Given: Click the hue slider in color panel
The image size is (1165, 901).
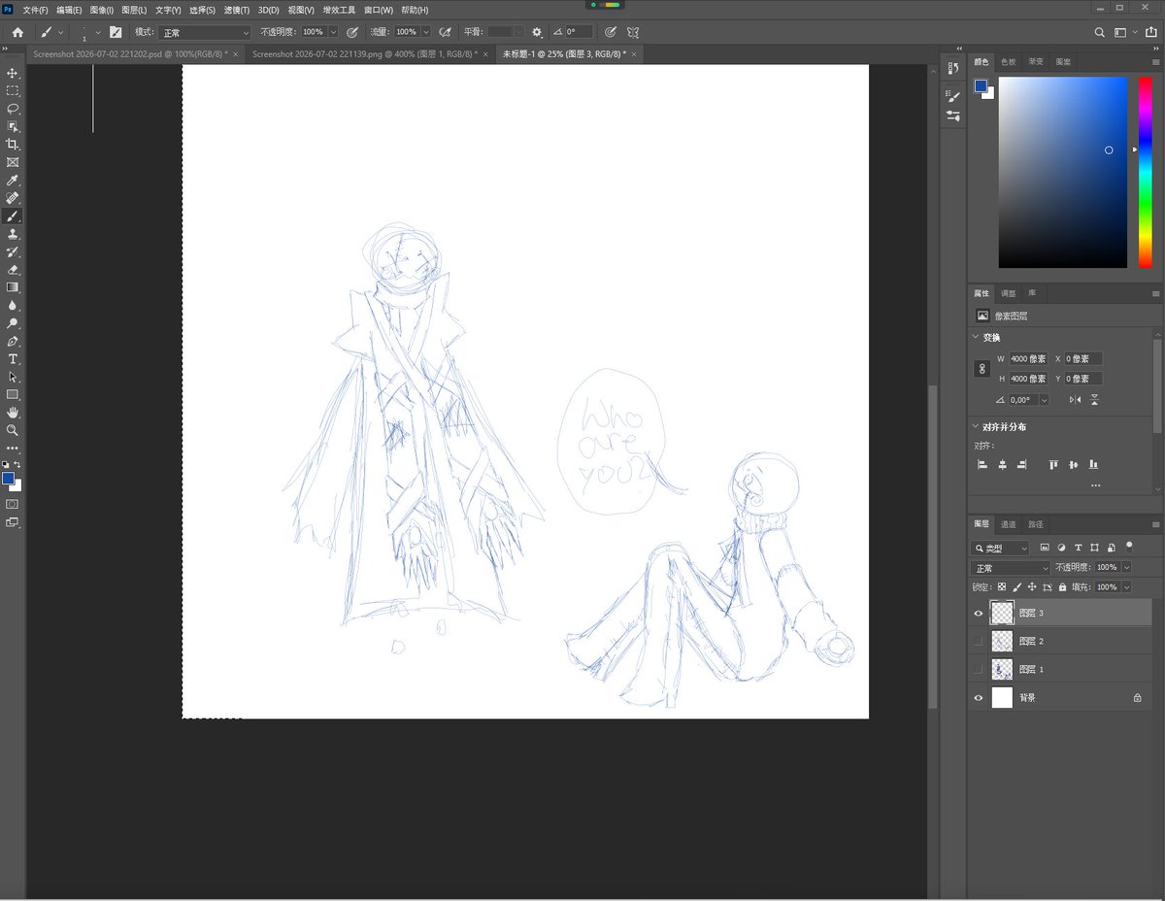Looking at the screenshot, I should pyautogui.click(x=1146, y=172).
